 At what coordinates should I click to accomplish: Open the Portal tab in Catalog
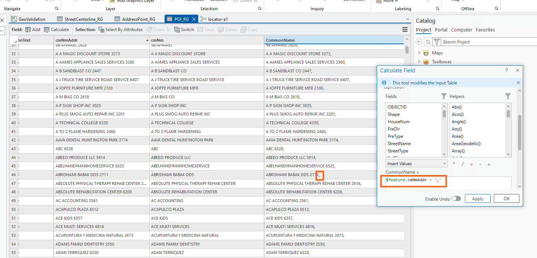pos(441,30)
